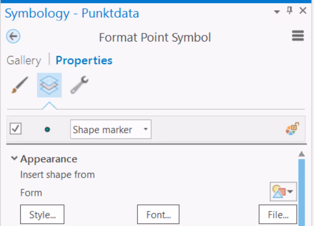Click the 'Insert shape from' label
This screenshot has height=226, width=314.
(x=57, y=175)
